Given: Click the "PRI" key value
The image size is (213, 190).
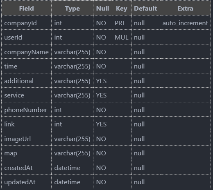Looking at the screenshot, I should click(120, 23).
